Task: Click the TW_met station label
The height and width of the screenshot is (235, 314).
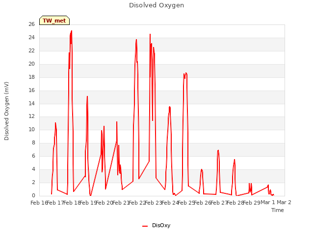Action: [54, 21]
